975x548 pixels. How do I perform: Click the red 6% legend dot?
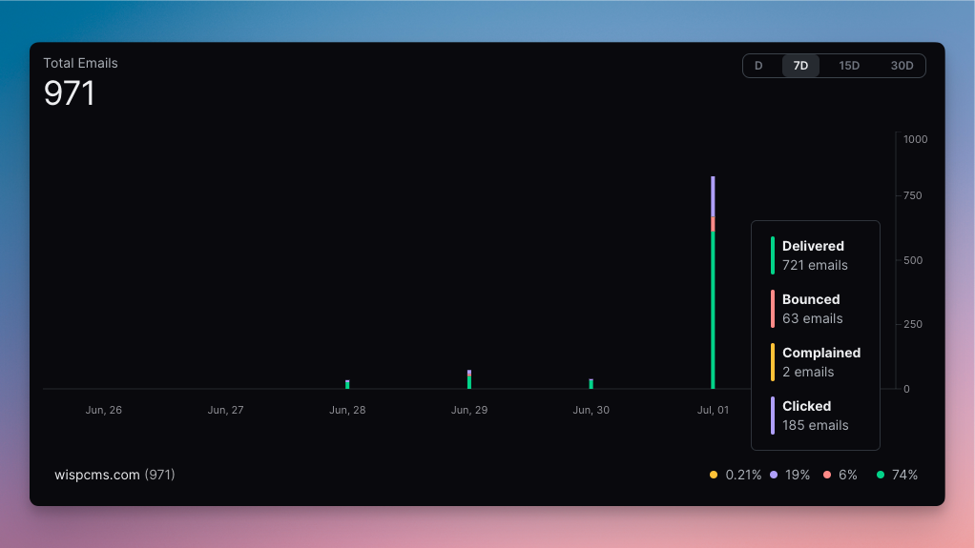(827, 475)
